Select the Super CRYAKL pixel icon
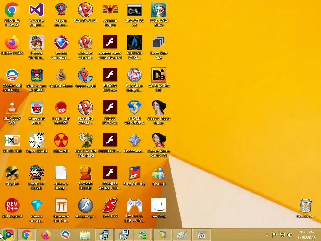The image size is (321, 241). (x=37, y=140)
